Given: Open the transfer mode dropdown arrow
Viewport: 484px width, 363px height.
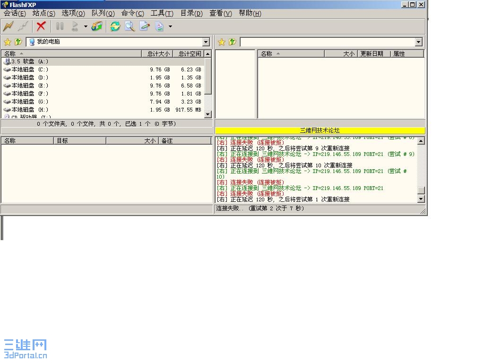Looking at the screenshot, I should [170, 26].
